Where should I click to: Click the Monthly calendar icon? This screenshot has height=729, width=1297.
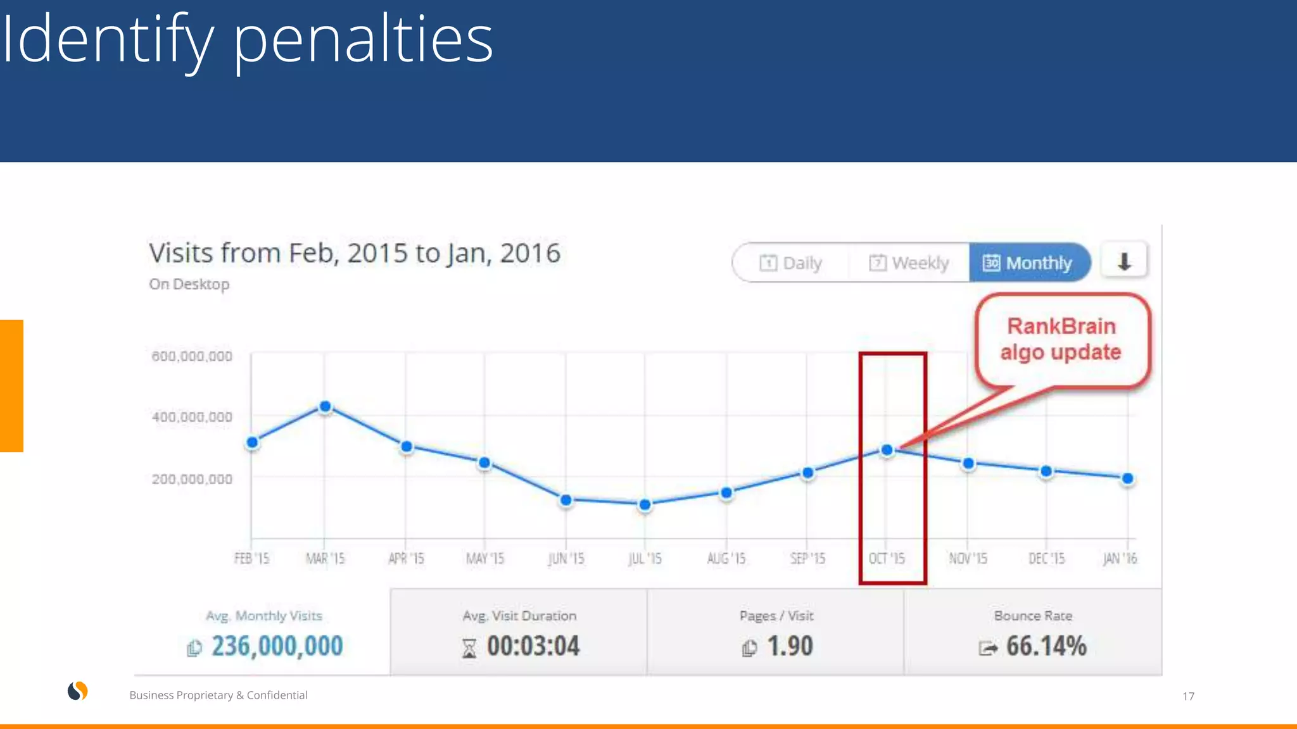tap(991, 263)
